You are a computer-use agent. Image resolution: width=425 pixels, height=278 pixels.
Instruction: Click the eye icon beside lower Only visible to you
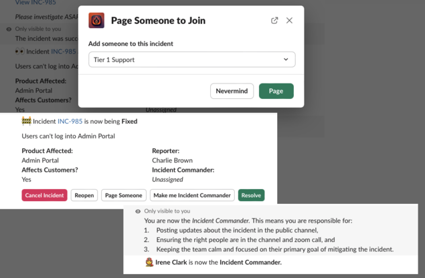click(138, 211)
